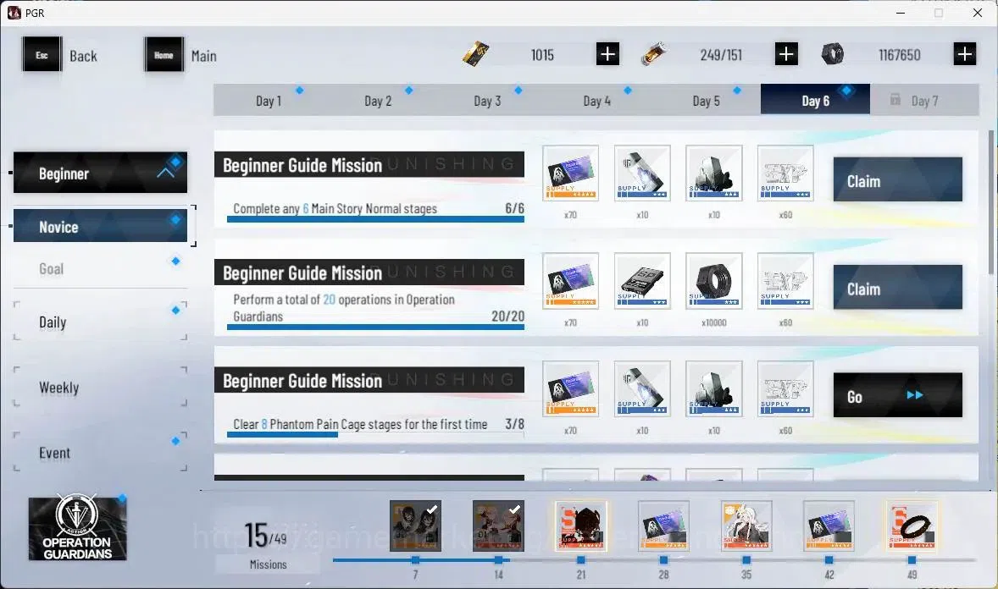This screenshot has width=998, height=589.
Task: Click the milestone track marker at 49
Action: coord(912,560)
